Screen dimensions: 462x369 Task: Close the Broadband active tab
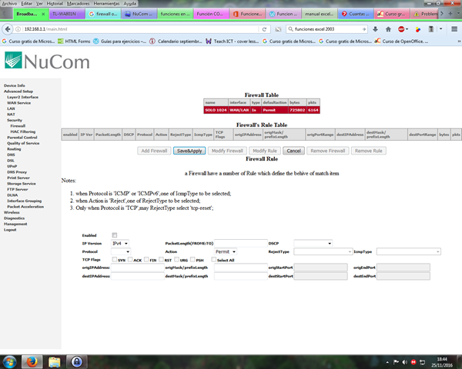pos(43,14)
